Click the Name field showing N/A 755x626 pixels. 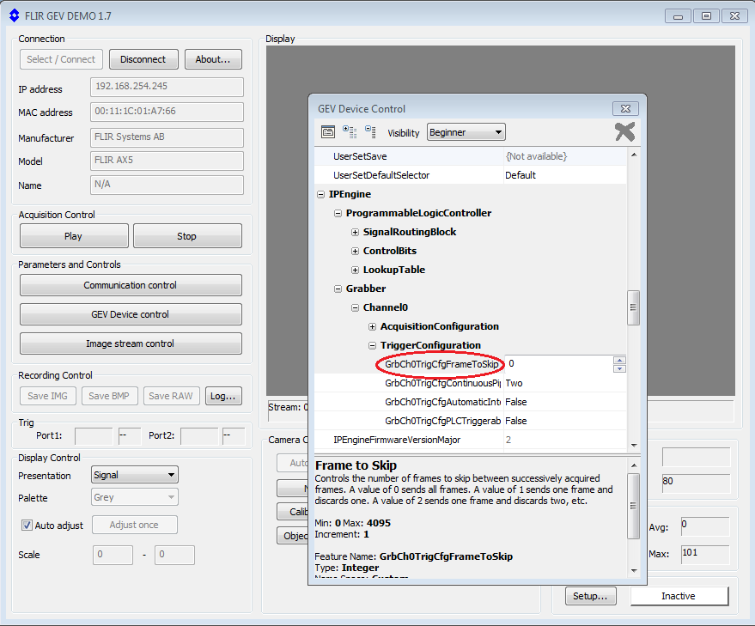click(x=167, y=185)
